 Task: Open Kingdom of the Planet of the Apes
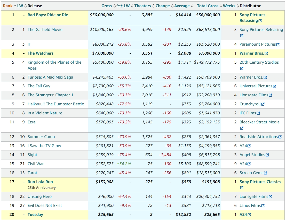click(54, 65)
